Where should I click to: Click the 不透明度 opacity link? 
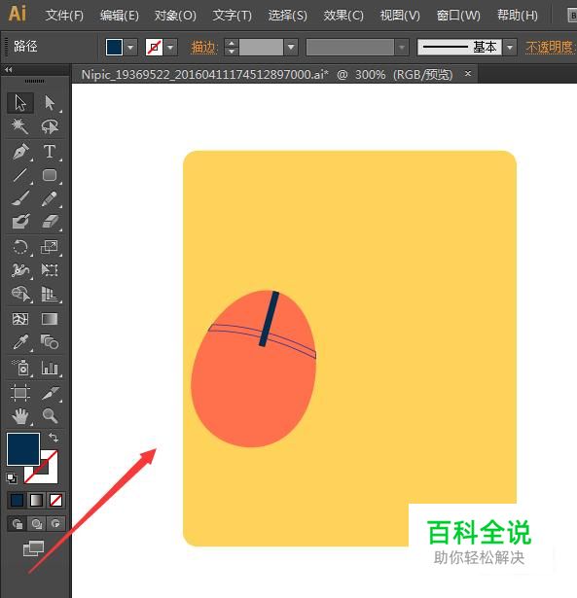coord(550,48)
